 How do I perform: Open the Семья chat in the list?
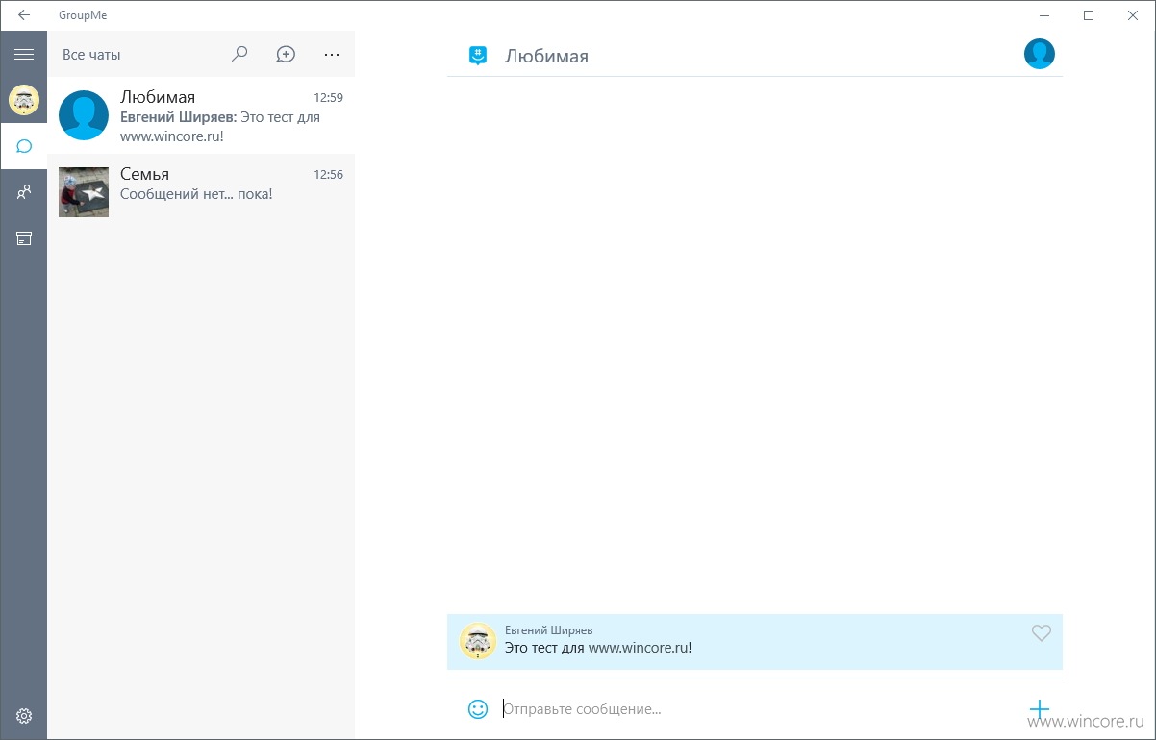pyautogui.click(x=201, y=192)
